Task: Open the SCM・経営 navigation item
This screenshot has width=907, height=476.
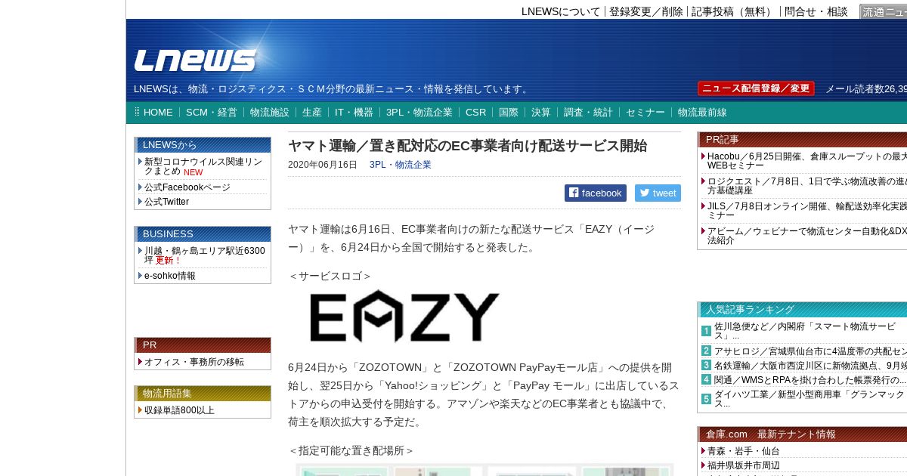Action: coord(212,112)
